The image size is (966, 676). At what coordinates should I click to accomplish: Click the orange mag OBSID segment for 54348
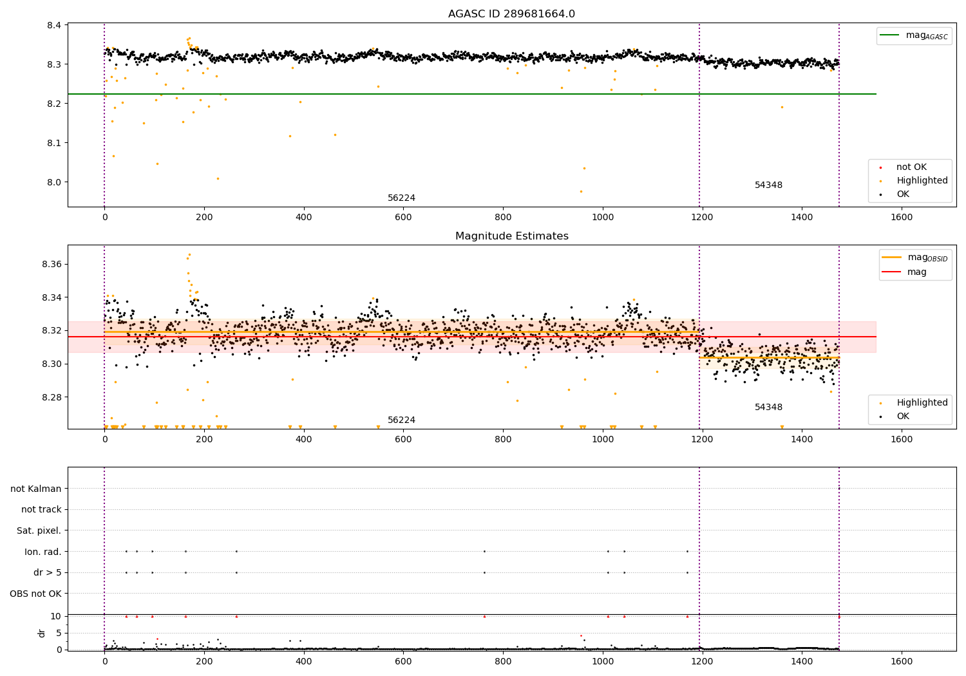[x=769, y=357]
